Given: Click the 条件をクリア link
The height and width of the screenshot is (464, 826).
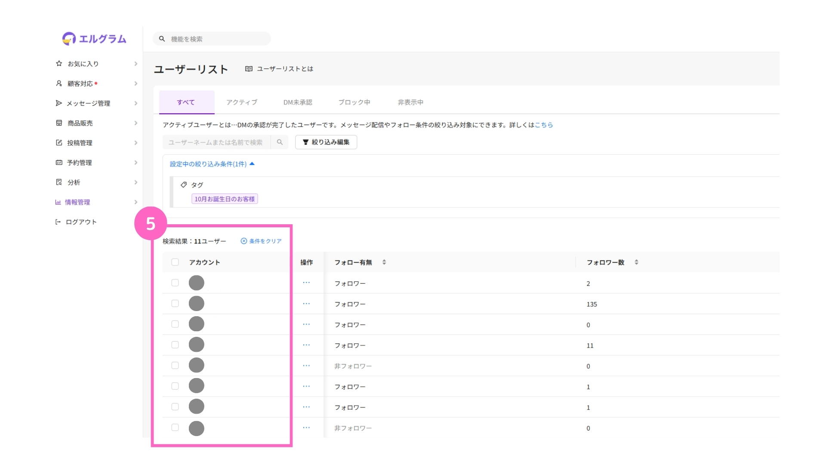Looking at the screenshot, I should point(261,241).
